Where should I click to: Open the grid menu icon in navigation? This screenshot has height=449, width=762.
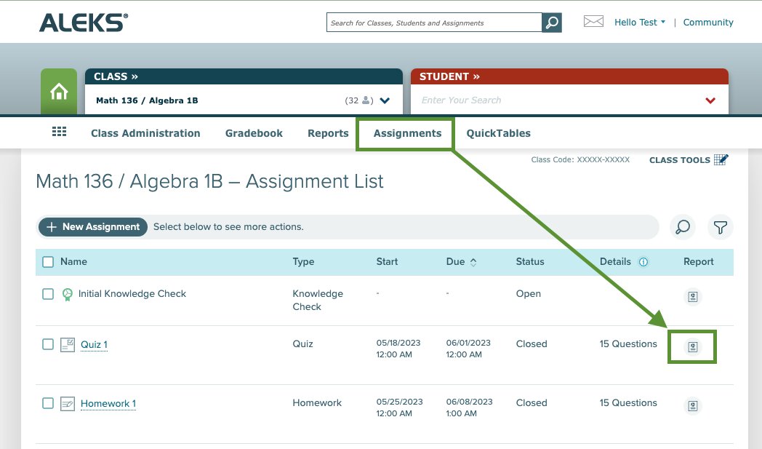point(60,132)
